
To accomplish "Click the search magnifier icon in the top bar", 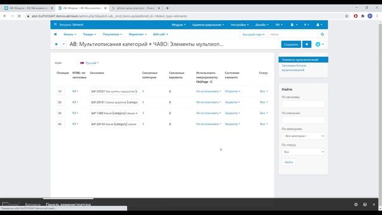I will (322, 35).
